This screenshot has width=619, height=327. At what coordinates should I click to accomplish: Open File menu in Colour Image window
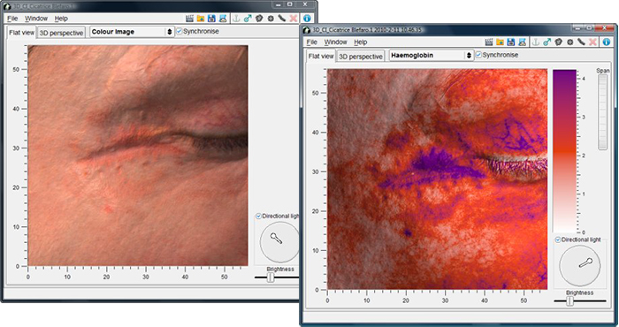[12, 19]
